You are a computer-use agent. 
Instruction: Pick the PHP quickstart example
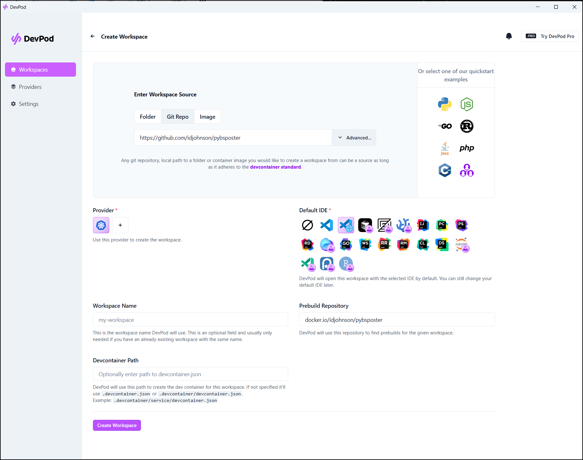click(467, 148)
